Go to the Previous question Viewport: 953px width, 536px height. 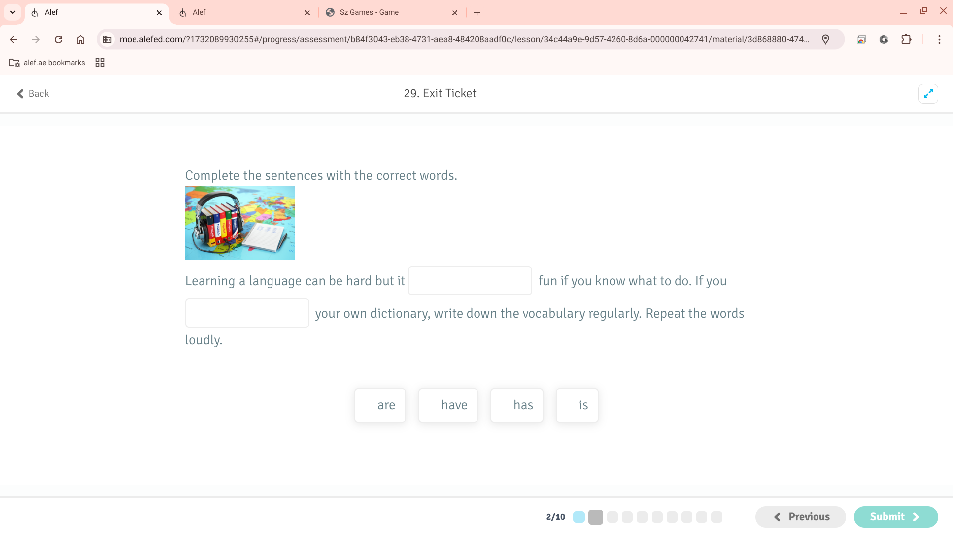click(x=801, y=517)
